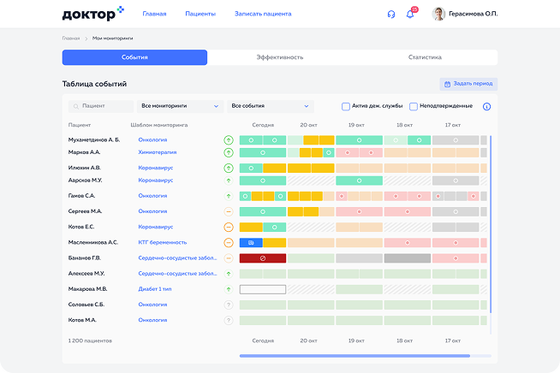The width and height of the screenshot is (560, 373).
Task: Click question mark status icon for Соловьев С.Б.
Action: [x=229, y=305]
